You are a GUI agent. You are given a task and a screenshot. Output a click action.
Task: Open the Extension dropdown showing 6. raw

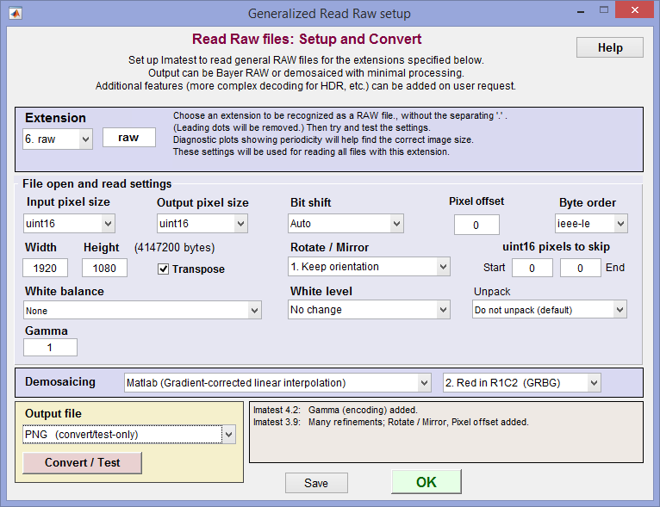click(58, 139)
